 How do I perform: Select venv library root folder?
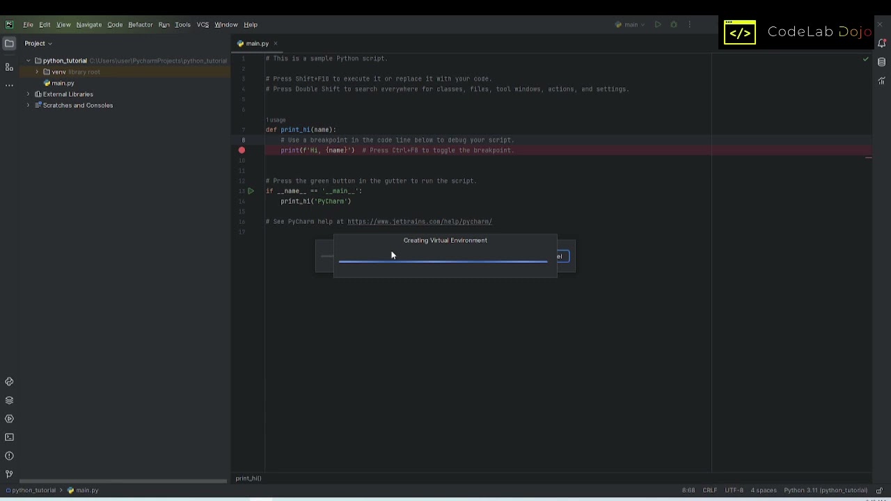point(71,72)
